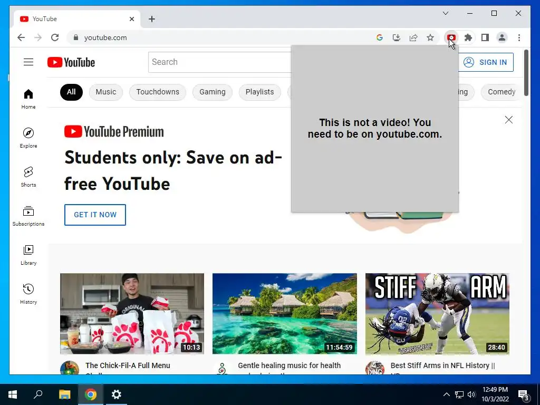Open Shorts in the sidebar

click(28, 177)
